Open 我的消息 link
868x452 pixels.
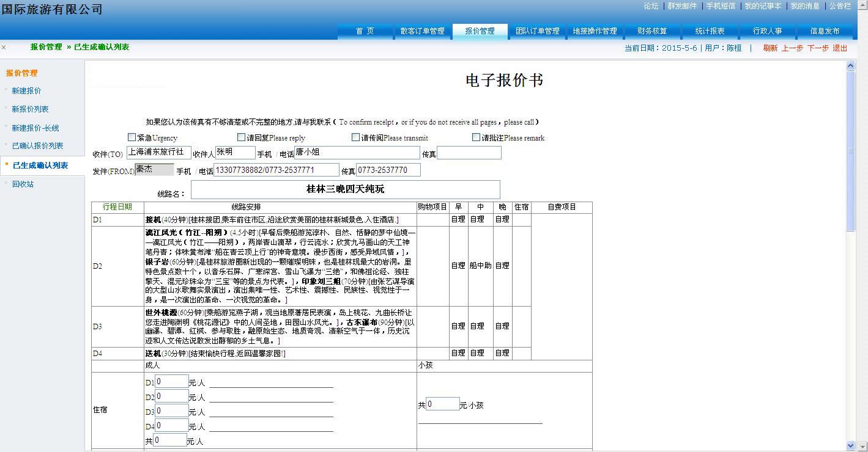[x=805, y=6]
